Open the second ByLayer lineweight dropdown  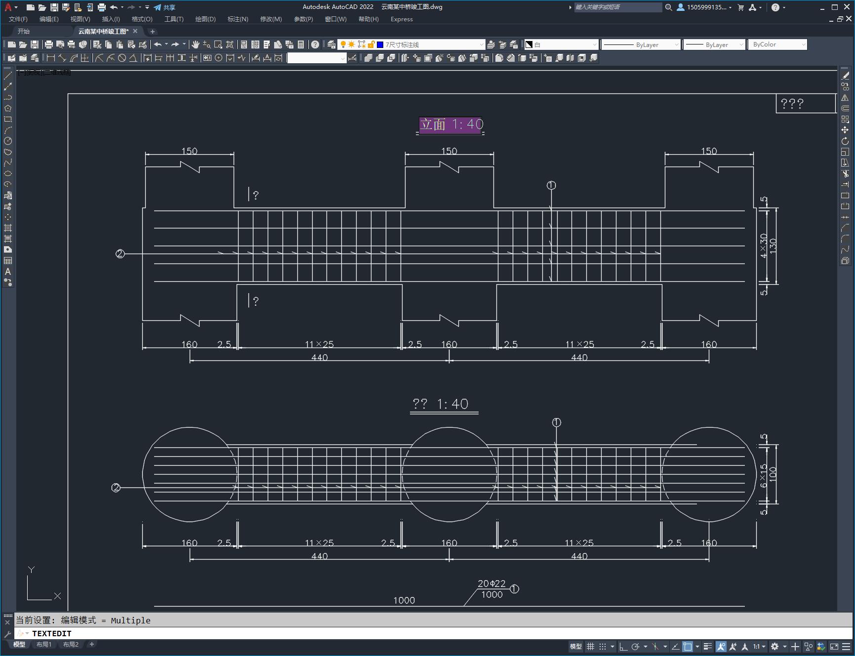(x=714, y=44)
